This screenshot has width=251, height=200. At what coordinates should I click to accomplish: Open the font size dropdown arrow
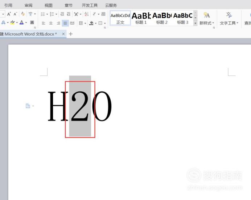pyautogui.click(x=3, y=14)
